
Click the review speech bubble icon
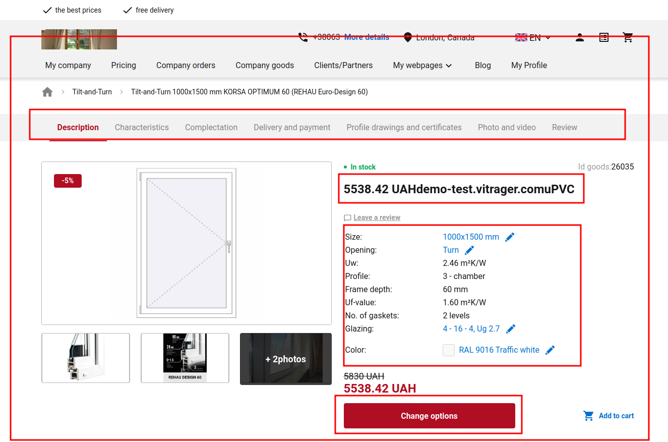[347, 218]
